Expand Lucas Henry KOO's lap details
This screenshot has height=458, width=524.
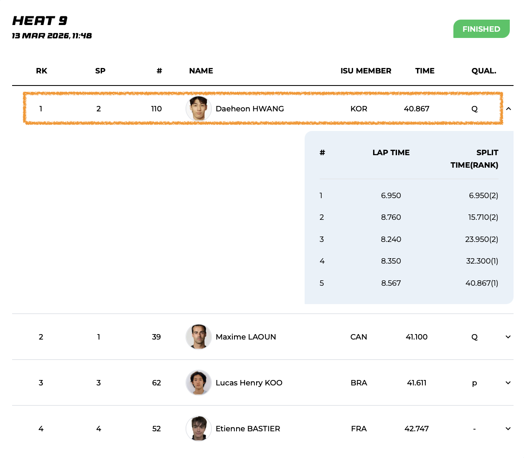(x=508, y=383)
